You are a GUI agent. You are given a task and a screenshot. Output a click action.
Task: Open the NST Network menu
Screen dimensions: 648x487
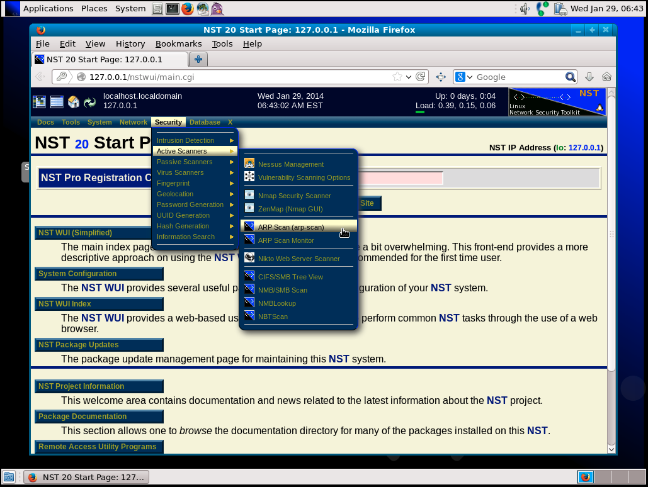click(x=133, y=122)
